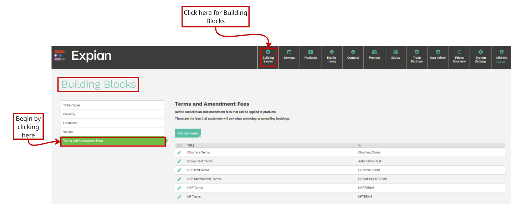The height and width of the screenshot is (211, 516).
Task: Go to Entitlements in the top navigation
Action: (332, 57)
